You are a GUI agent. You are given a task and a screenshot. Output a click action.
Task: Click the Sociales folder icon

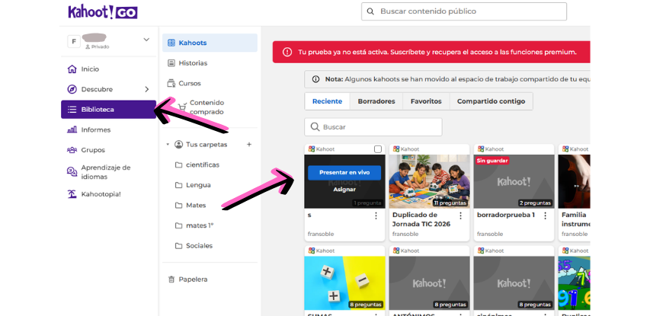click(178, 246)
